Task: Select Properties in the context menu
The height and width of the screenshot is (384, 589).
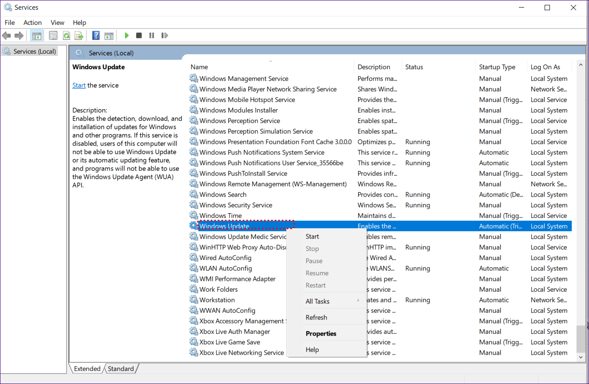Action: point(321,334)
